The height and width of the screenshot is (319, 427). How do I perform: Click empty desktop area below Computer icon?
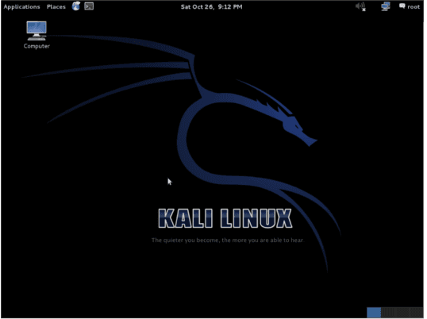[x=37, y=109]
